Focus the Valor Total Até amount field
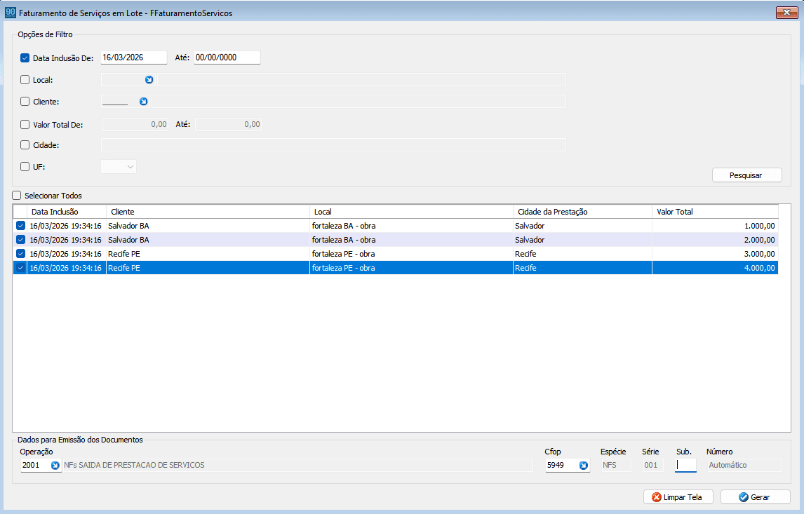804x514 pixels. point(228,124)
